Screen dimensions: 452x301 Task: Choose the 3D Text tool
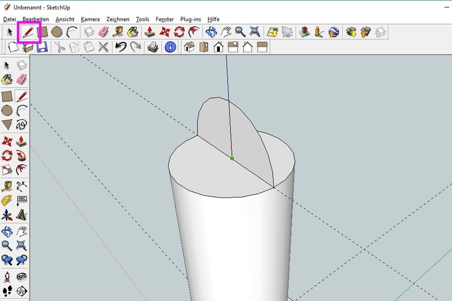point(22,215)
